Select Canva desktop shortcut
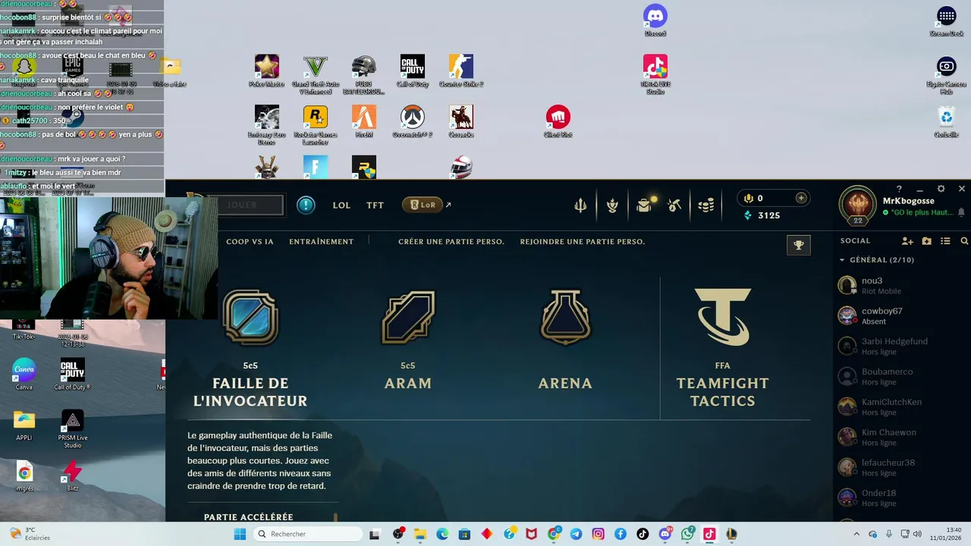The width and height of the screenshot is (971, 546). tap(24, 374)
